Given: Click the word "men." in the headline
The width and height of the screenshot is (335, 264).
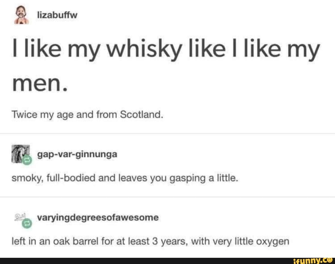Looking at the screenshot, I should [x=40, y=84].
